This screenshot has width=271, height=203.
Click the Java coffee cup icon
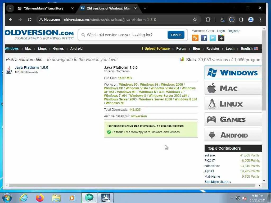9,70
